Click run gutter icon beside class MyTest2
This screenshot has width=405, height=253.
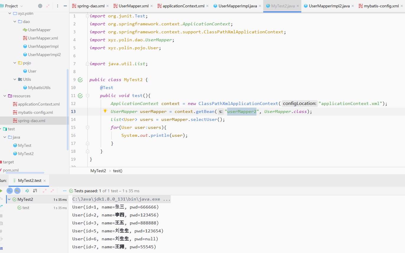click(x=80, y=80)
